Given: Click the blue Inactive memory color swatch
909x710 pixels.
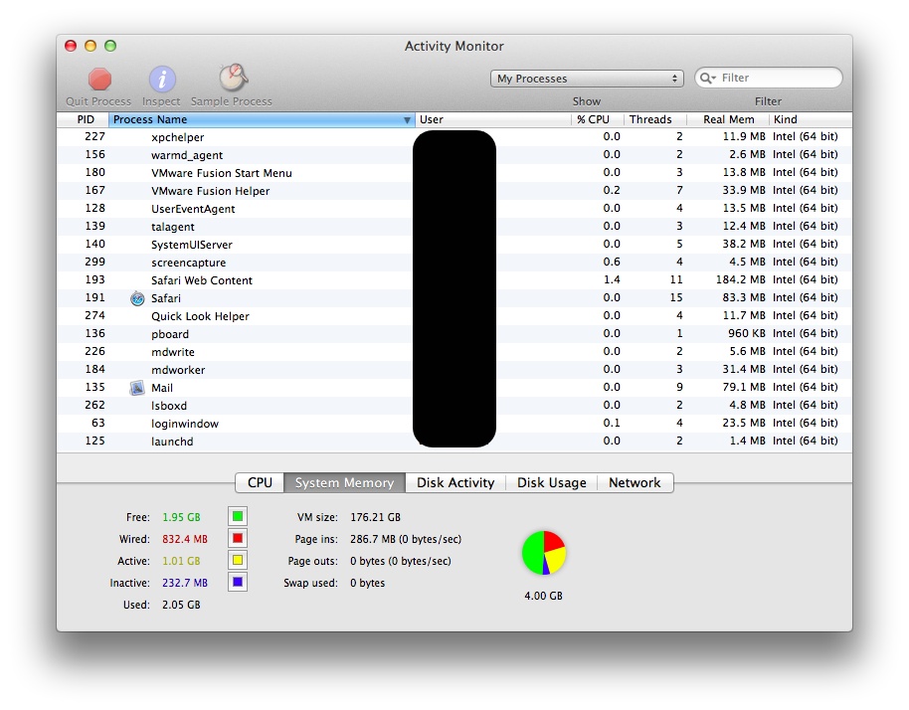Looking at the screenshot, I should [238, 582].
